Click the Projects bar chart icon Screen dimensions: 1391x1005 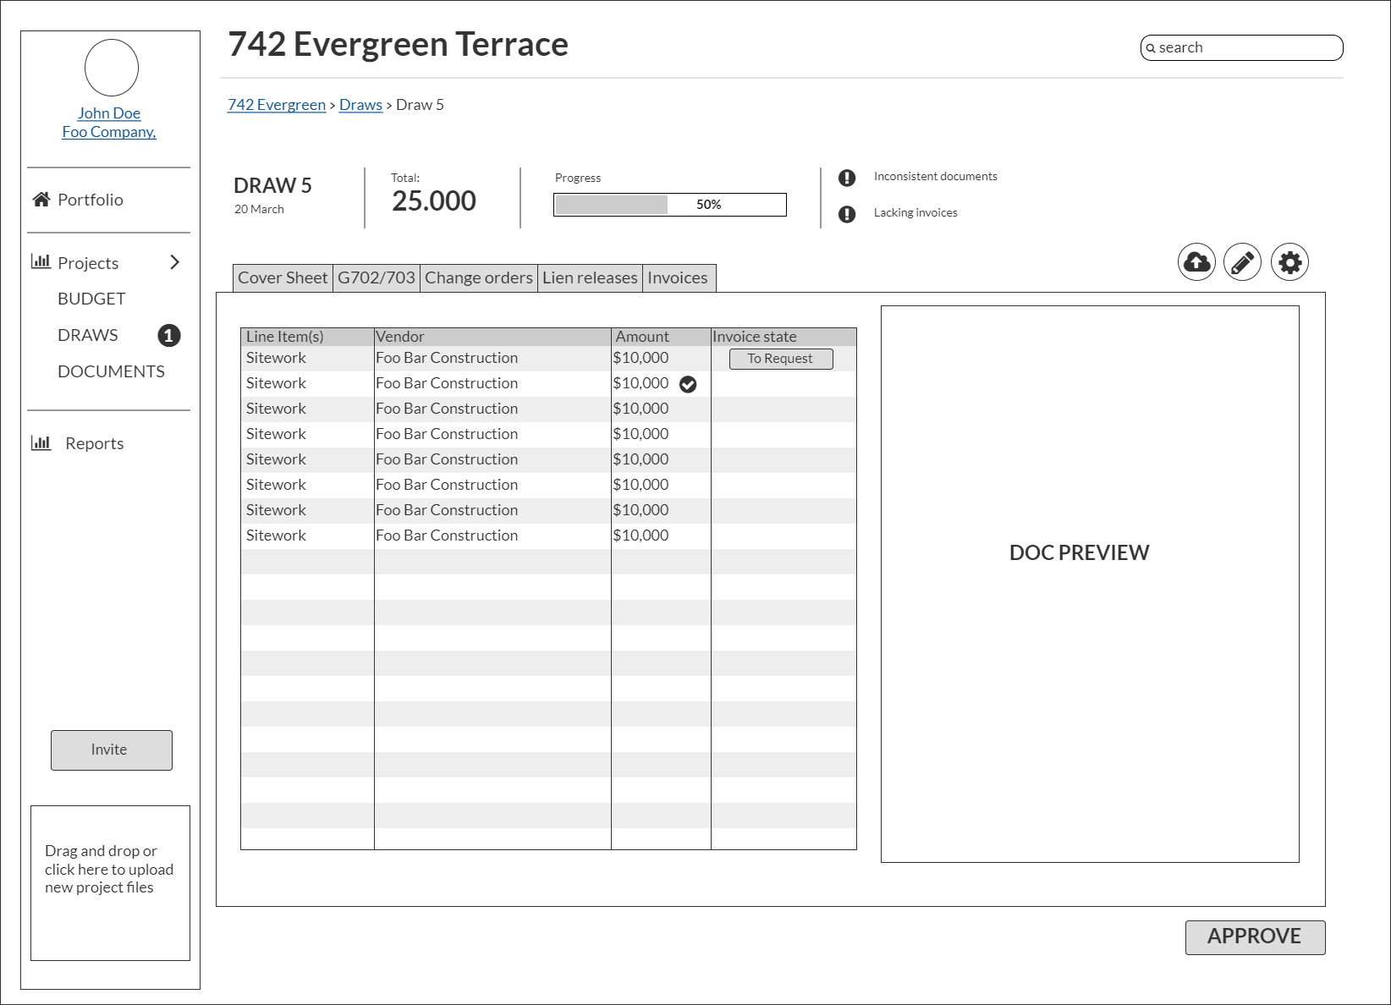tap(41, 261)
